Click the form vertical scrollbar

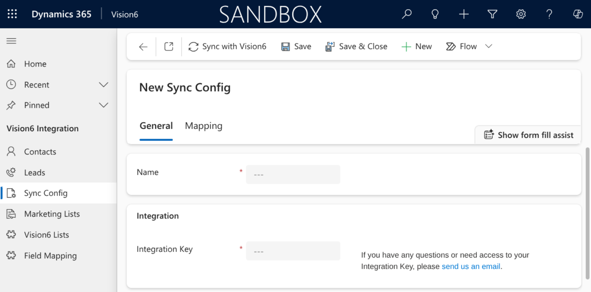(587, 214)
